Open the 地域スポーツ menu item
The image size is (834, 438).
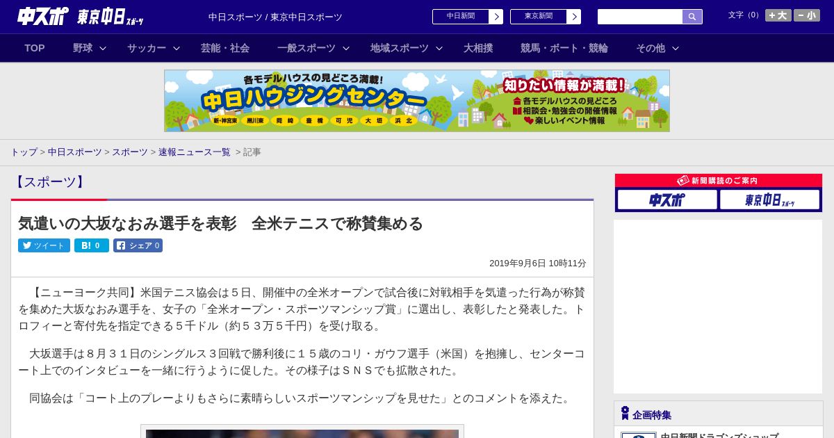pos(400,48)
